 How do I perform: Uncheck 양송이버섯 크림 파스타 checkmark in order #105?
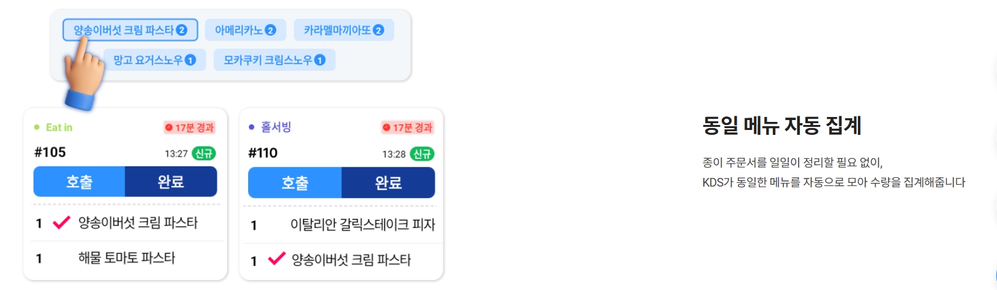coord(62,222)
